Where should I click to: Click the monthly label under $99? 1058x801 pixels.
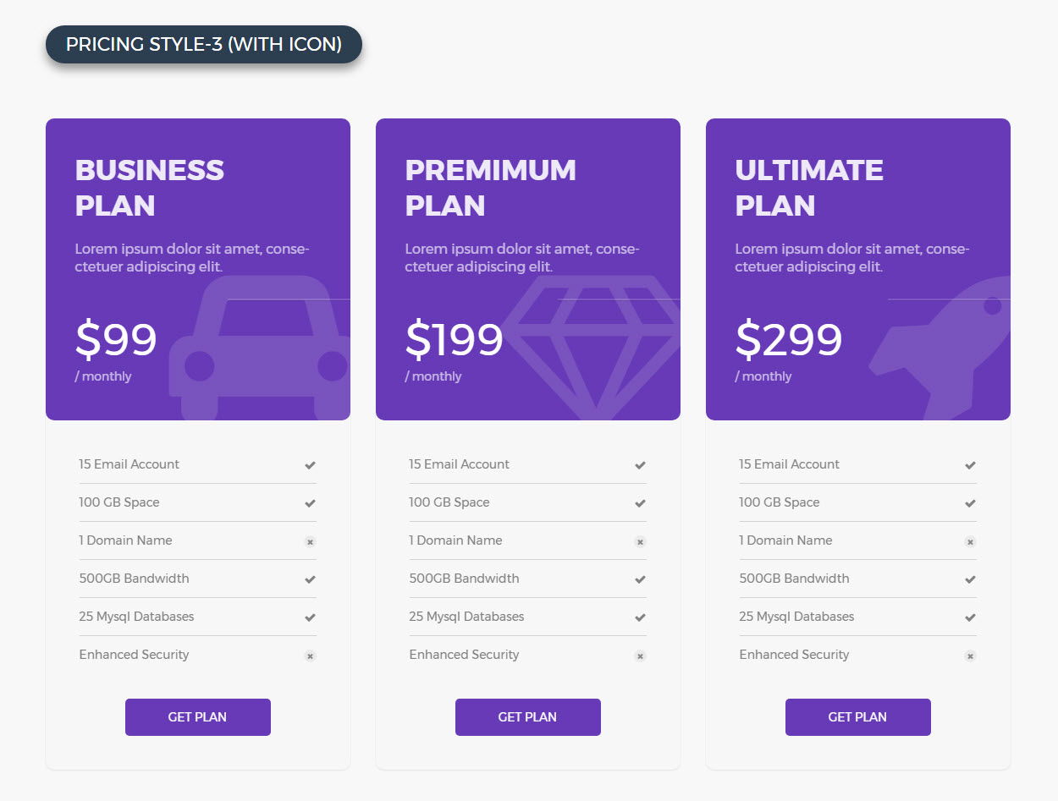click(x=103, y=376)
